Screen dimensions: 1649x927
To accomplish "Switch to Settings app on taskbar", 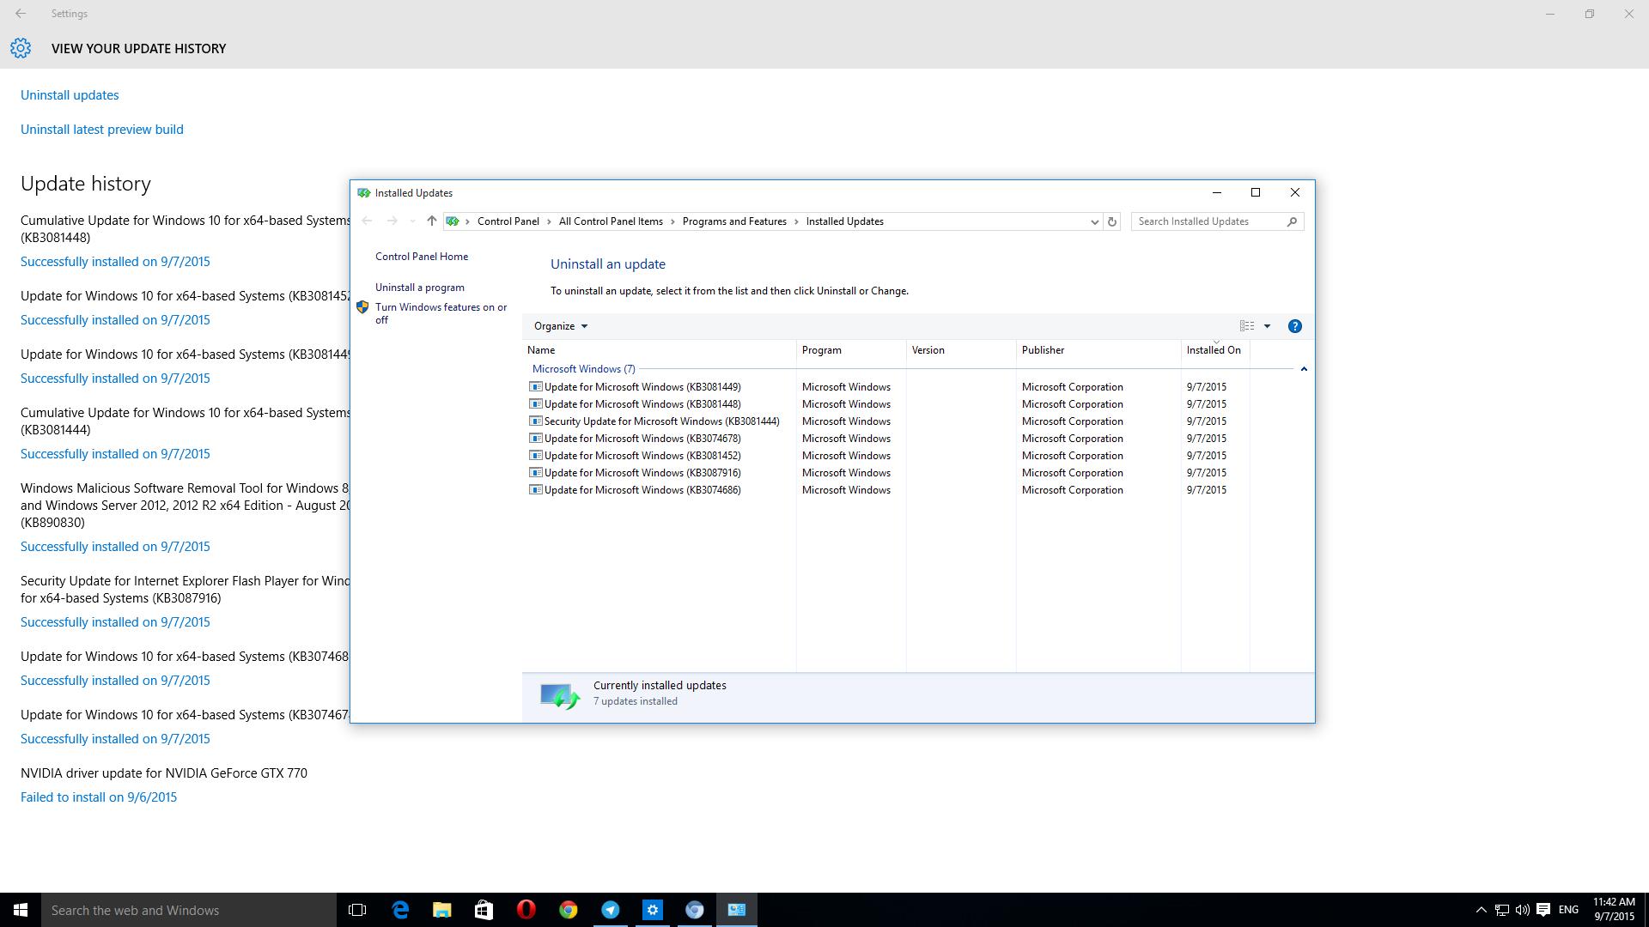I will [x=653, y=910].
